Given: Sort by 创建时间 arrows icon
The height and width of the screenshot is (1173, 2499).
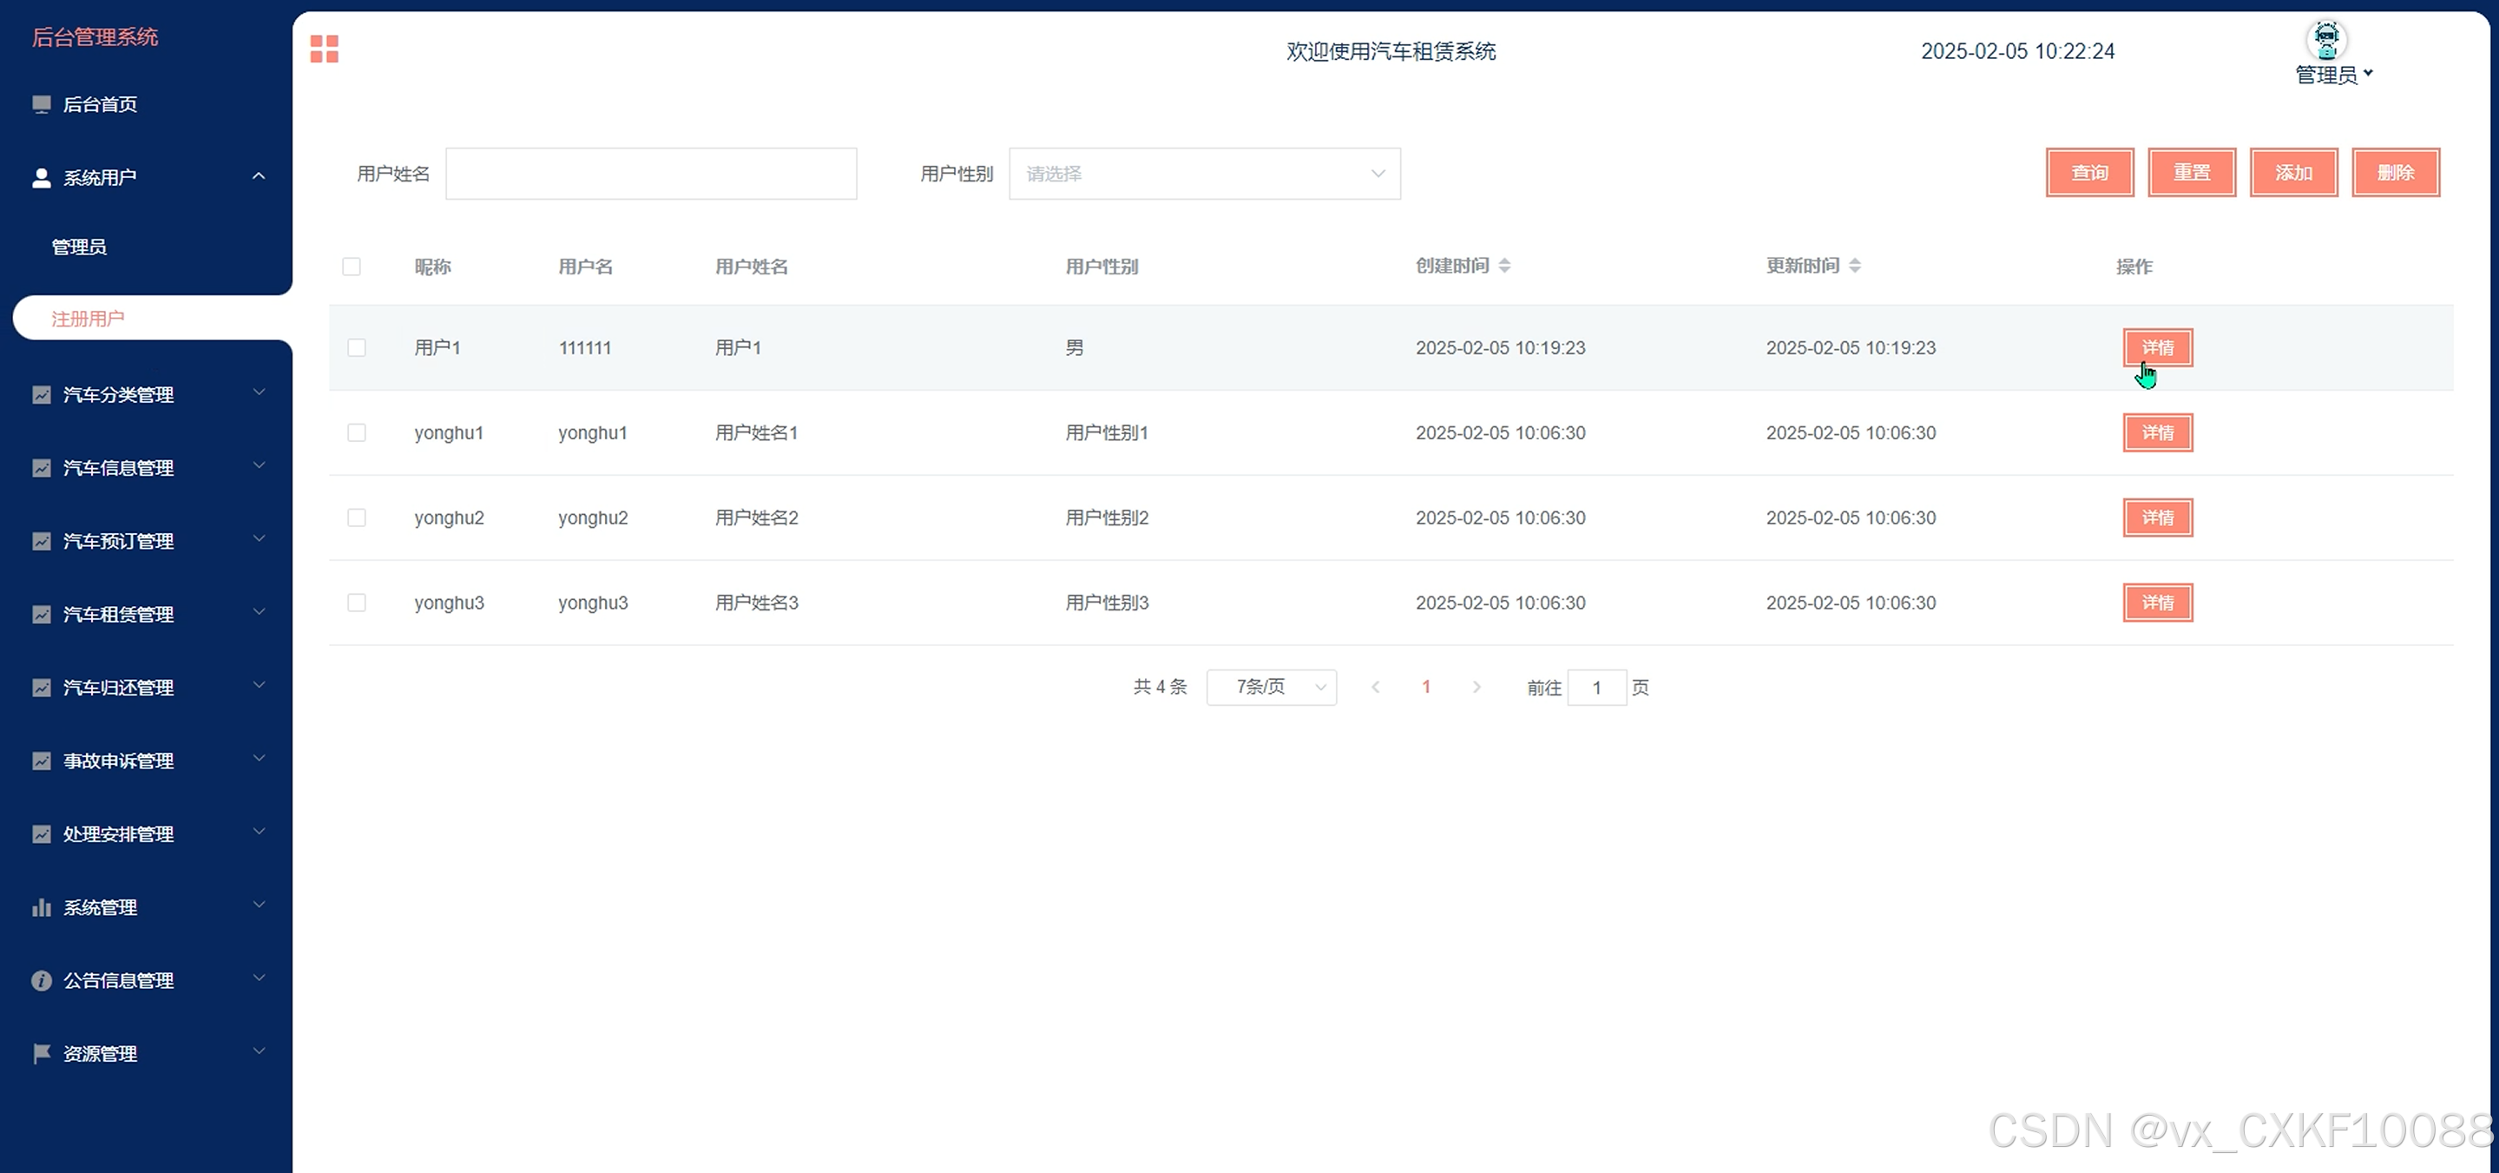Looking at the screenshot, I should [x=1504, y=266].
